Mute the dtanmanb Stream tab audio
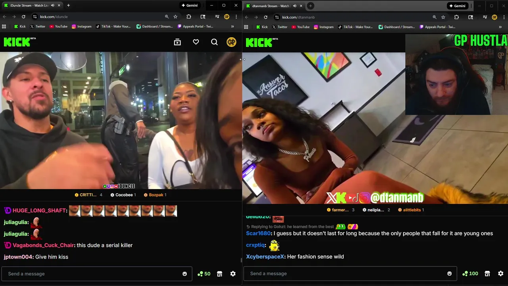 pos(294,6)
